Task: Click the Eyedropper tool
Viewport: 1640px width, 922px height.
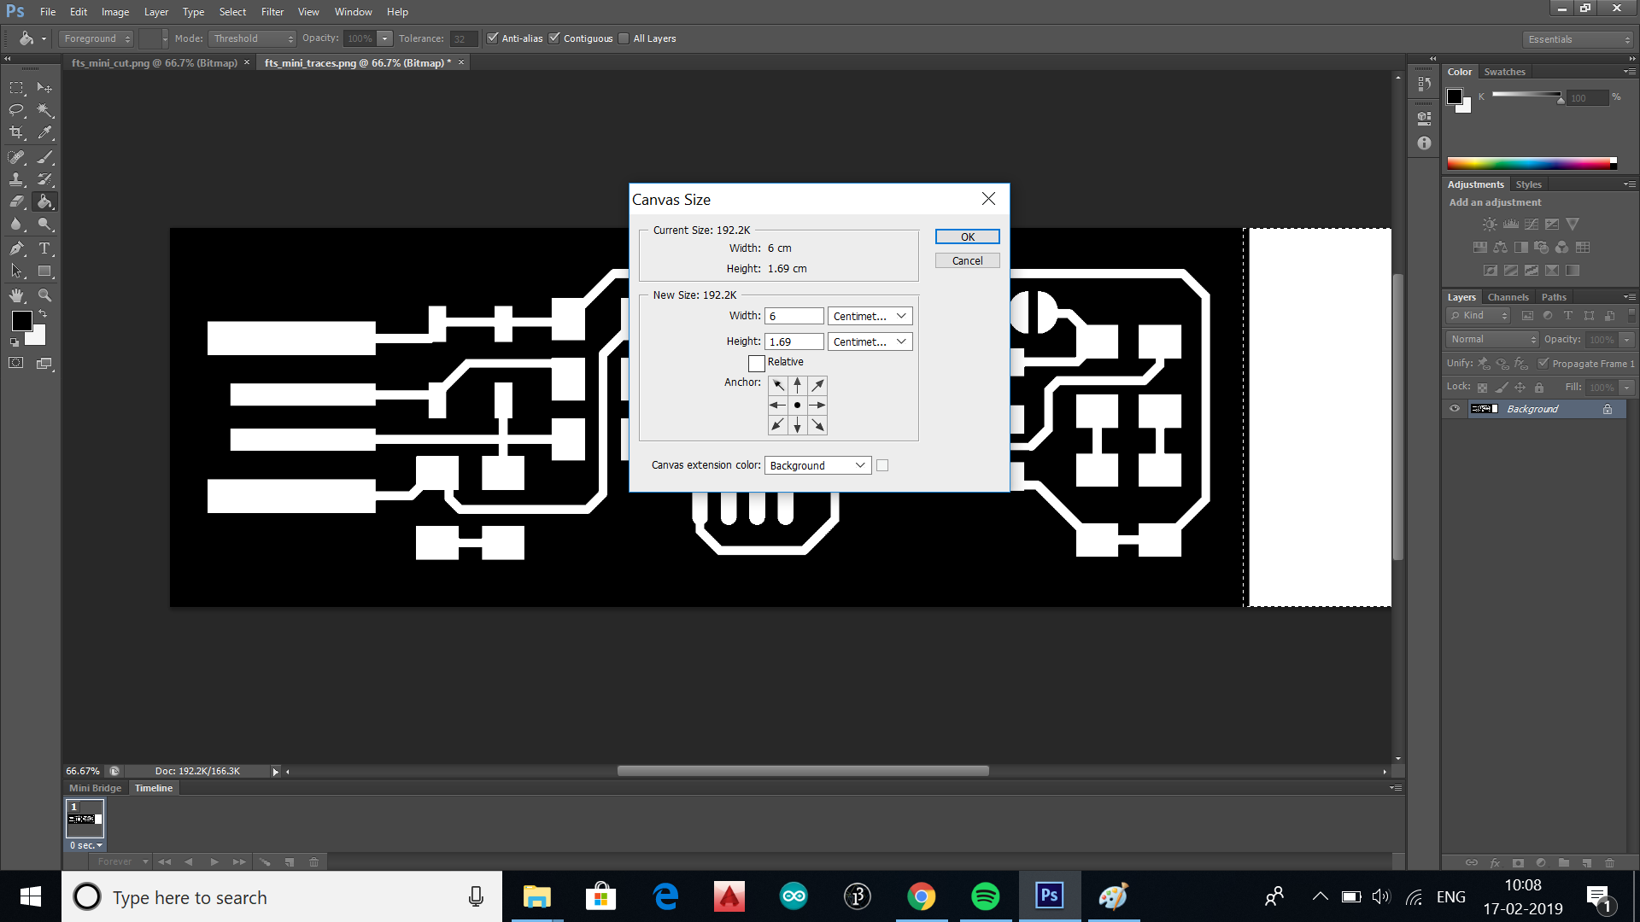Action: 44,132
